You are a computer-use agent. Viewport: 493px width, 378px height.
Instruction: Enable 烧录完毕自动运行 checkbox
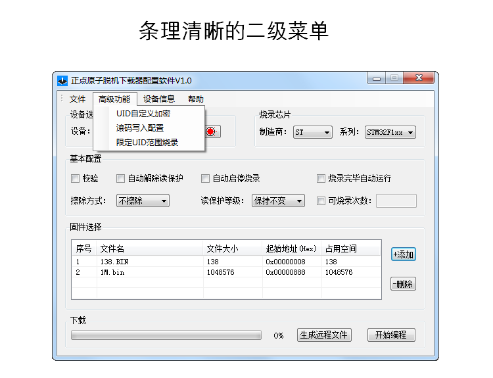[321, 179]
